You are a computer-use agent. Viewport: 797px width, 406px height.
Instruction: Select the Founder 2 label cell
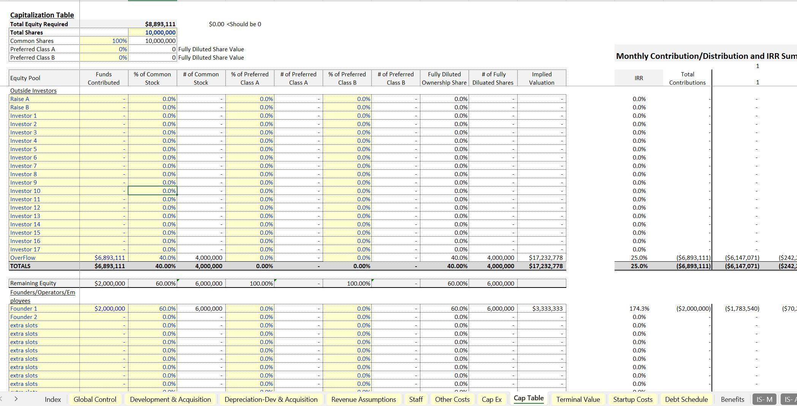(44, 317)
